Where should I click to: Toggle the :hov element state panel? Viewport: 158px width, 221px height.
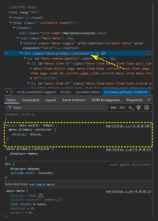point(113,108)
